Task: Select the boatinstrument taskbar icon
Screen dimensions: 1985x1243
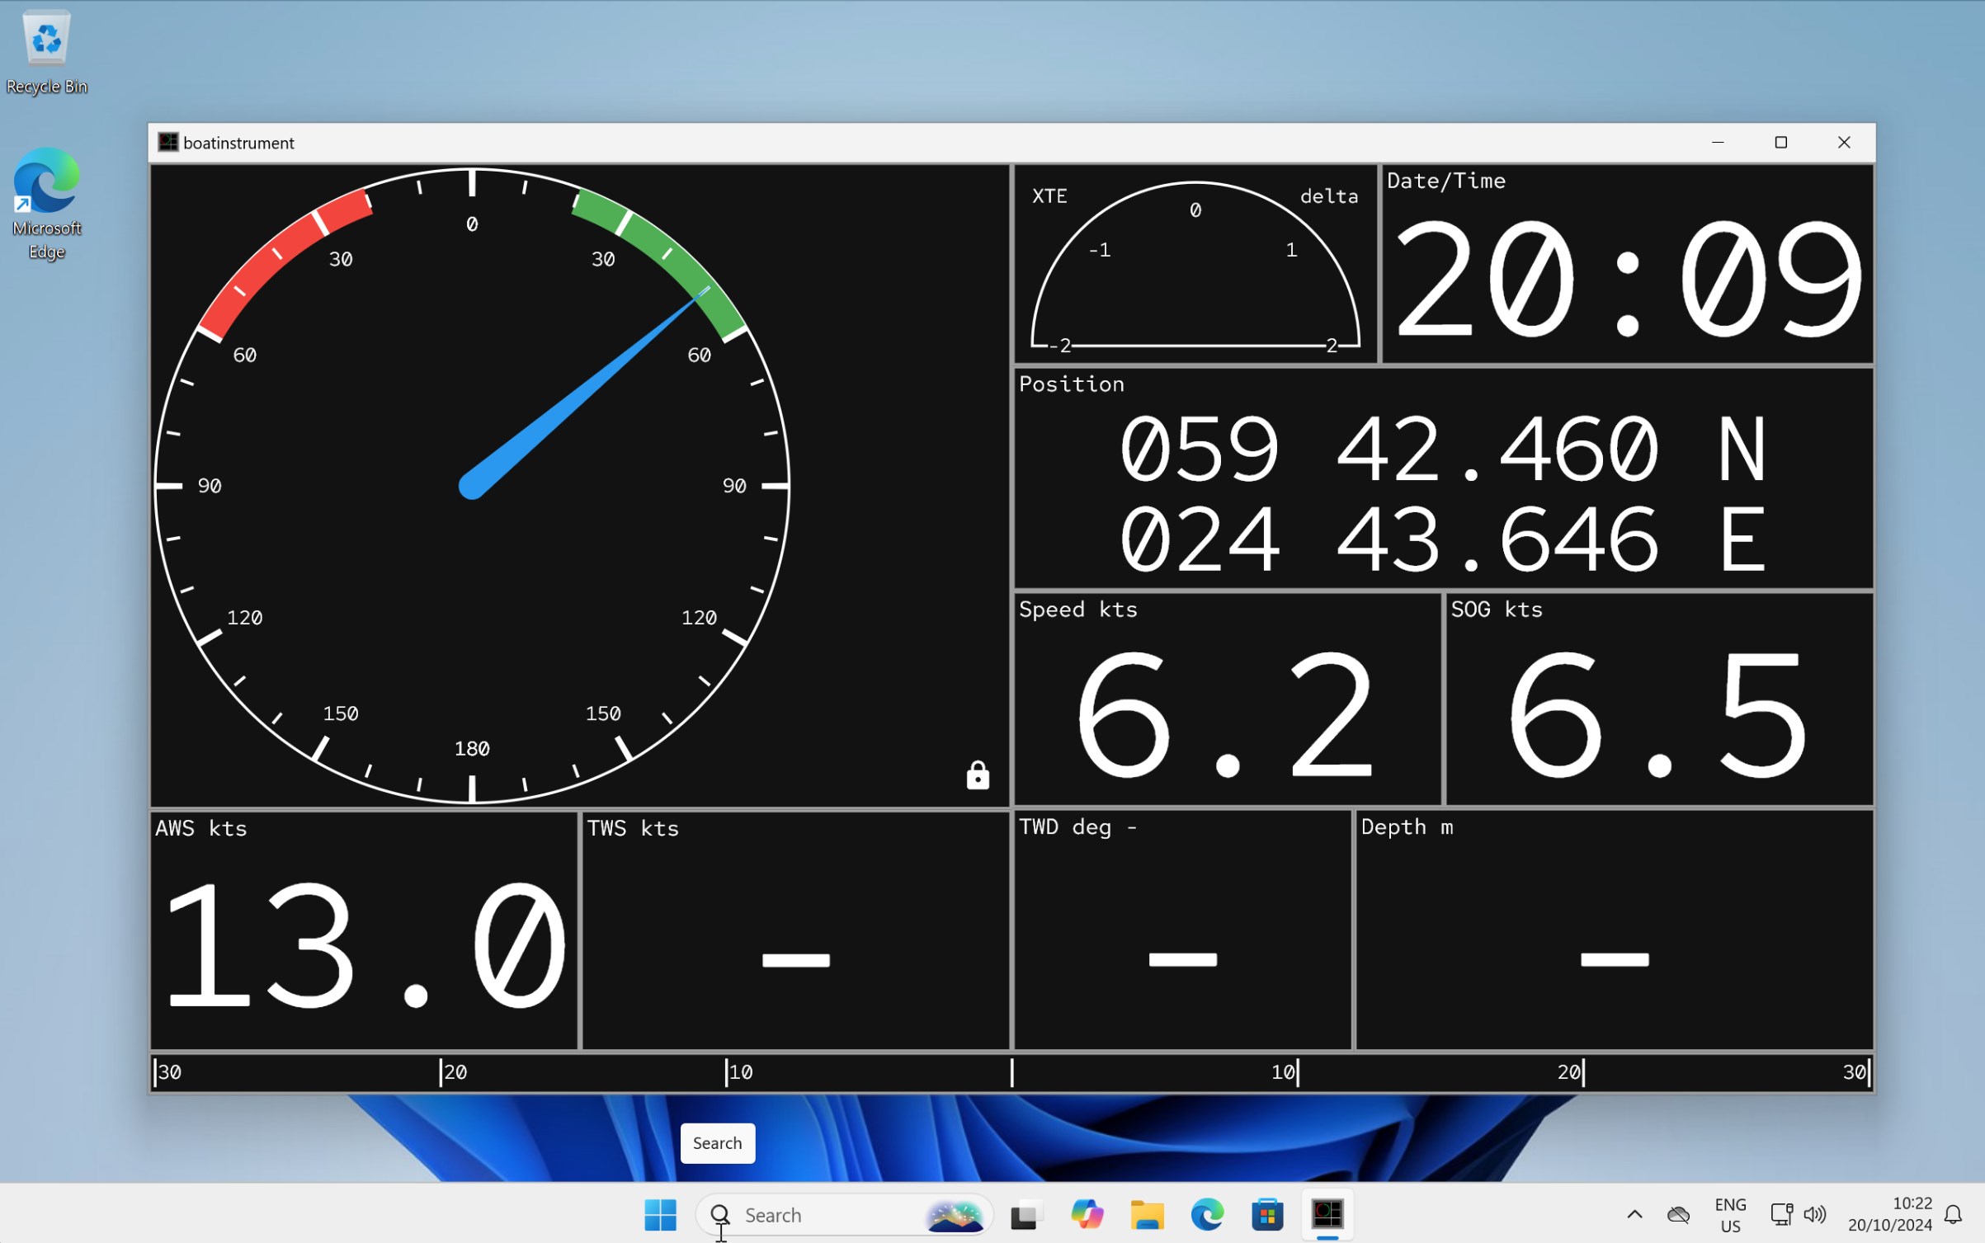Action: tap(1327, 1214)
